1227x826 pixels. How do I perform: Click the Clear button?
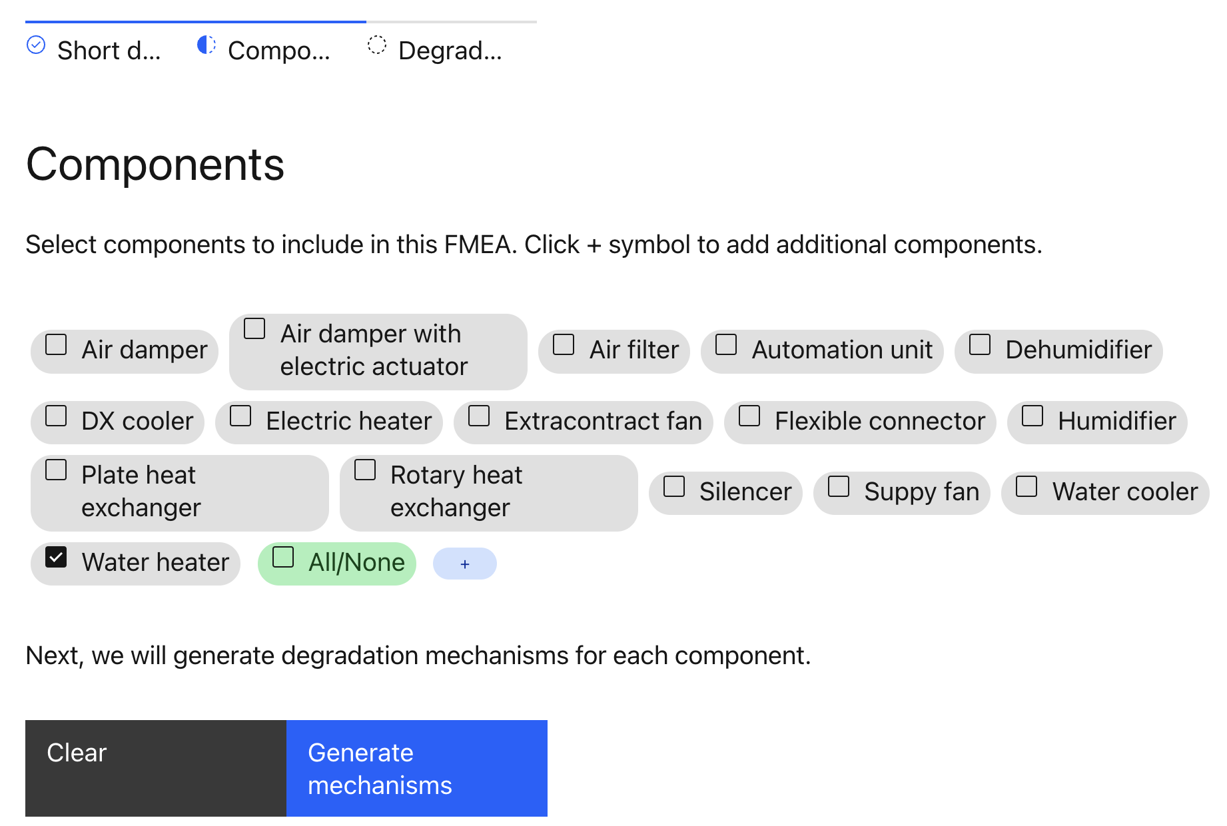[155, 768]
